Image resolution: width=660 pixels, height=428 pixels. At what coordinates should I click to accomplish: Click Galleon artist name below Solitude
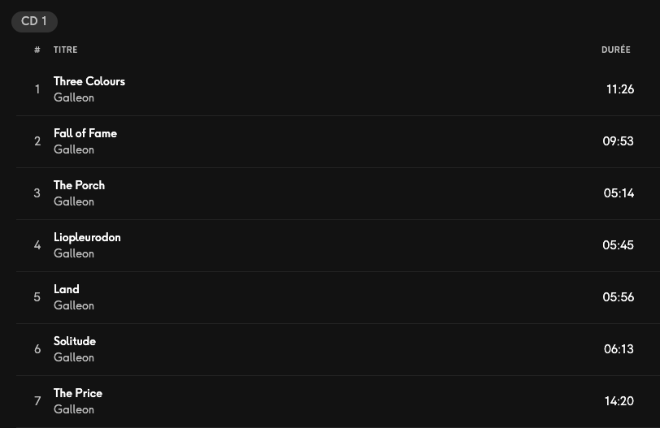coord(74,357)
